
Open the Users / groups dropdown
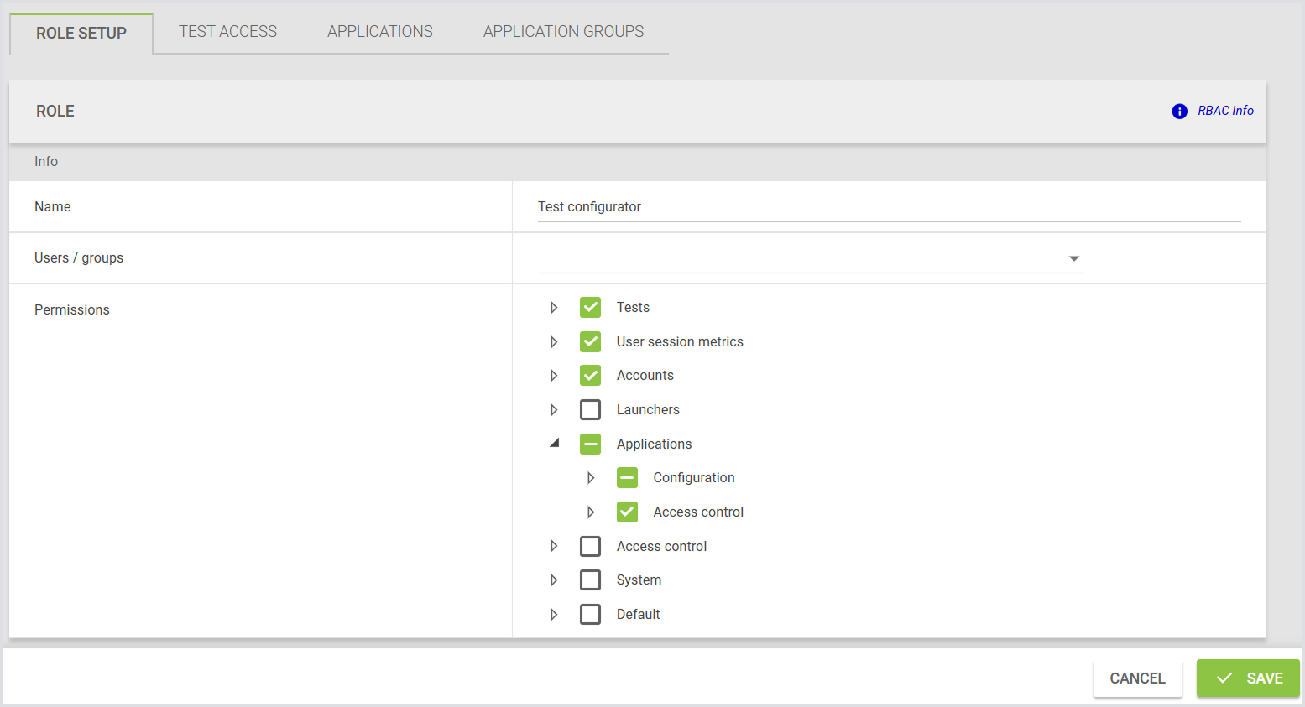(x=1073, y=258)
